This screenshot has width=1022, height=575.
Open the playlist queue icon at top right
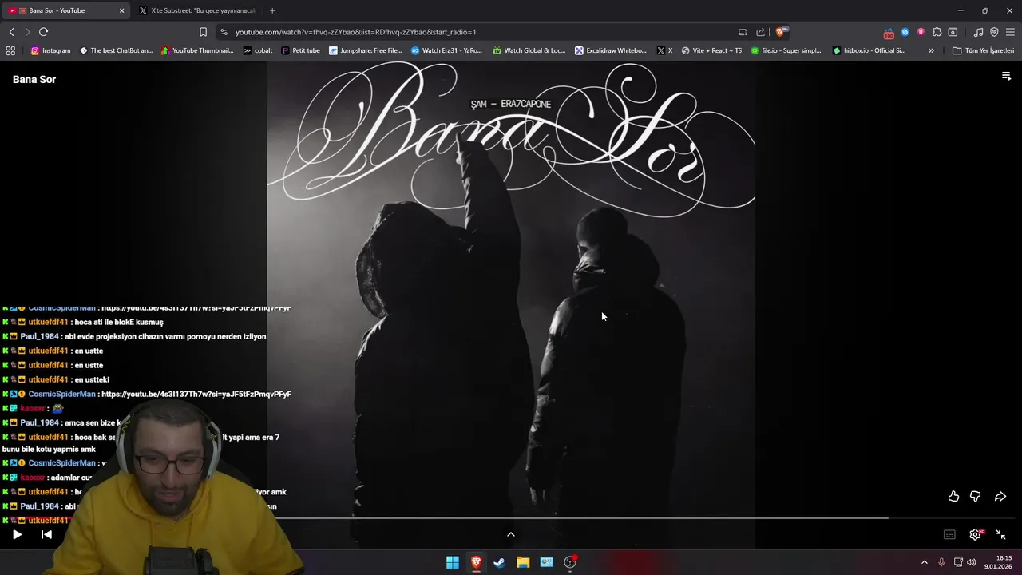tap(1006, 76)
